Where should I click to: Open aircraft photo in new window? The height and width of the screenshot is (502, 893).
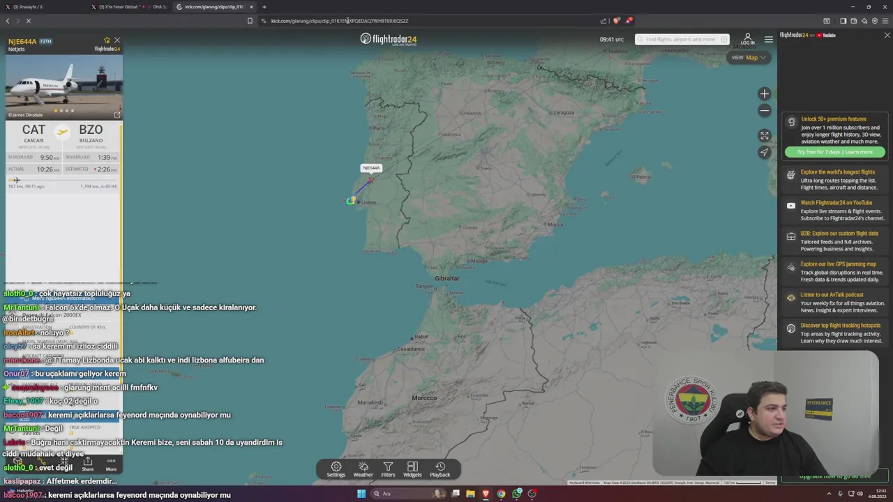click(117, 115)
